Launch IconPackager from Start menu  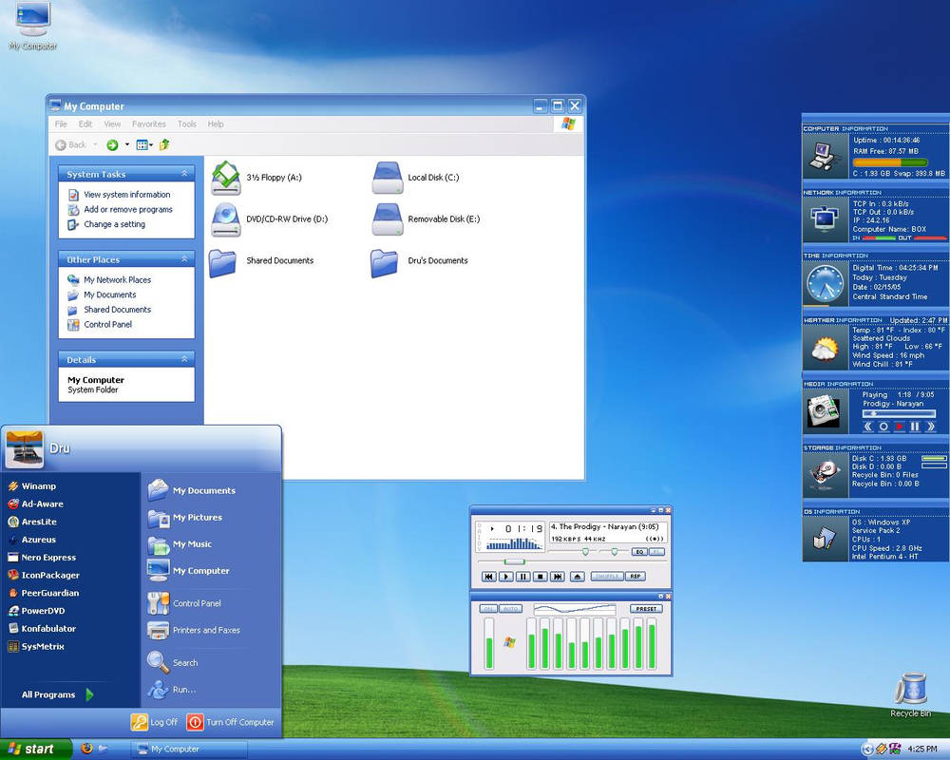tap(44, 575)
